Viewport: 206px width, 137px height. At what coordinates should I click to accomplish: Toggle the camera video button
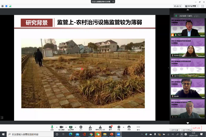click(x=61, y=127)
